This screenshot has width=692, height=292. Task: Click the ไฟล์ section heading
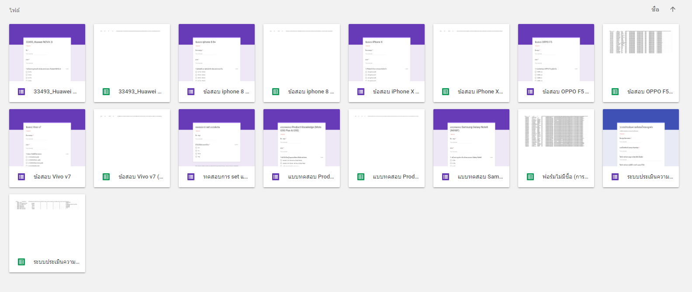(14, 10)
